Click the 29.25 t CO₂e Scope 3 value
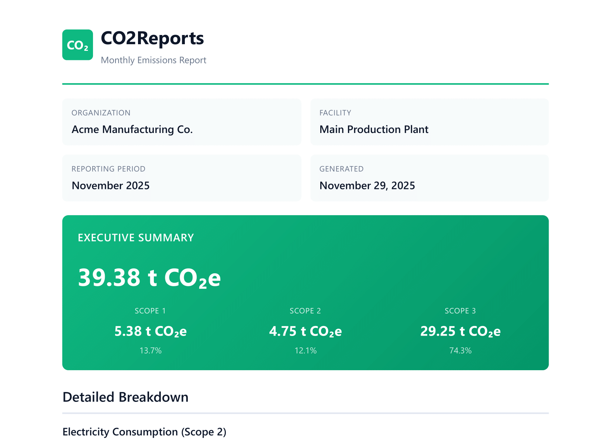 tap(460, 331)
